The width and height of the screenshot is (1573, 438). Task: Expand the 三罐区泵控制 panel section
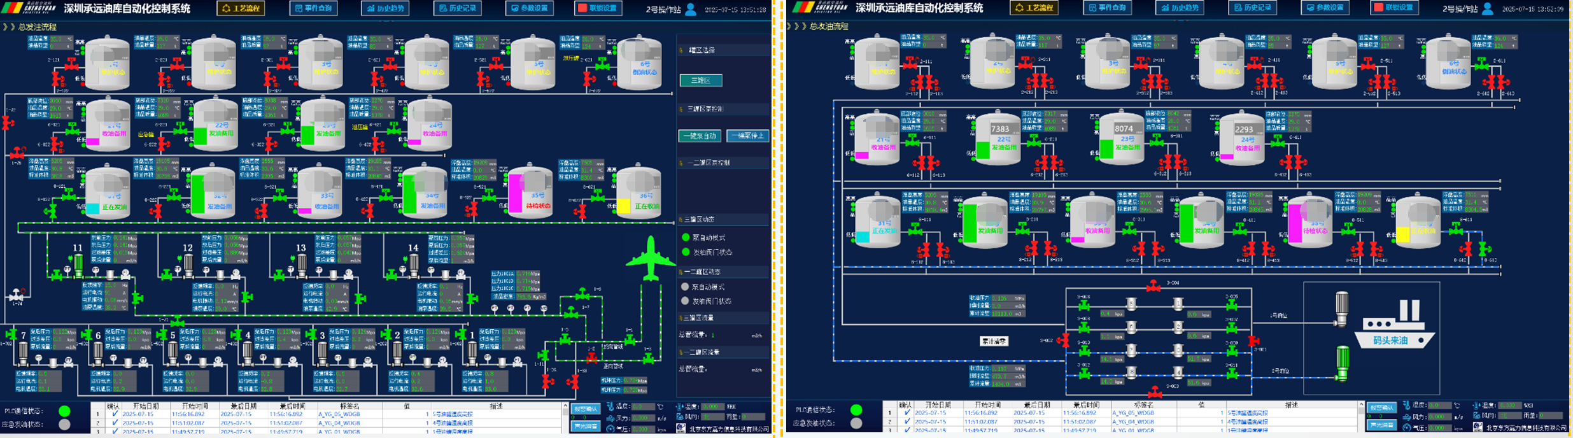(x=705, y=109)
